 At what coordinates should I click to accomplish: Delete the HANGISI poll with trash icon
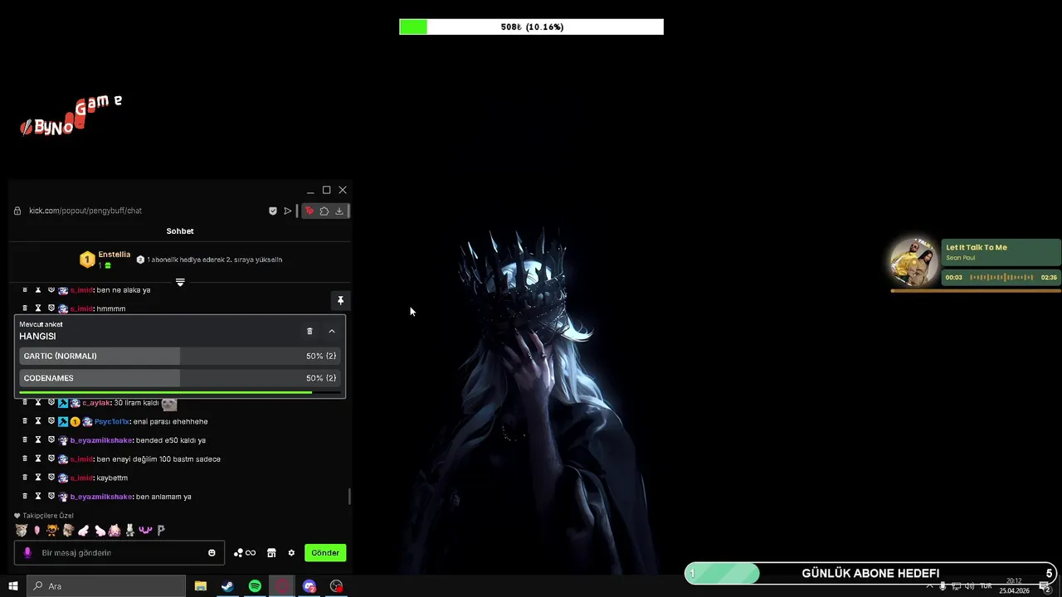[309, 331]
